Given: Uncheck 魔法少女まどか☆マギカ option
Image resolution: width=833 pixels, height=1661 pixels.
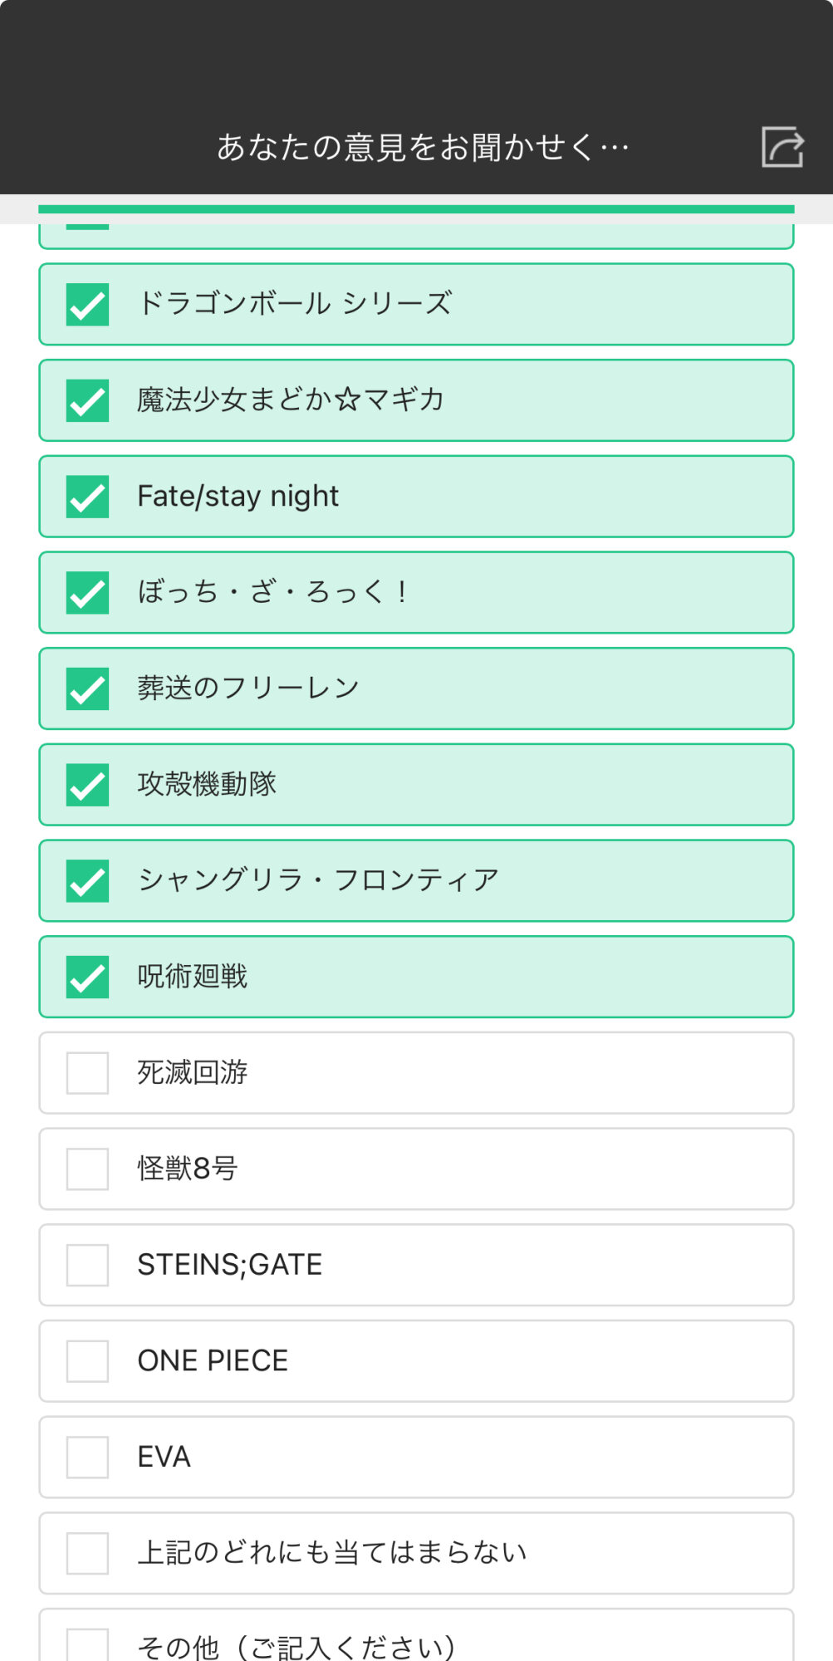Looking at the screenshot, I should click(x=87, y=400).
